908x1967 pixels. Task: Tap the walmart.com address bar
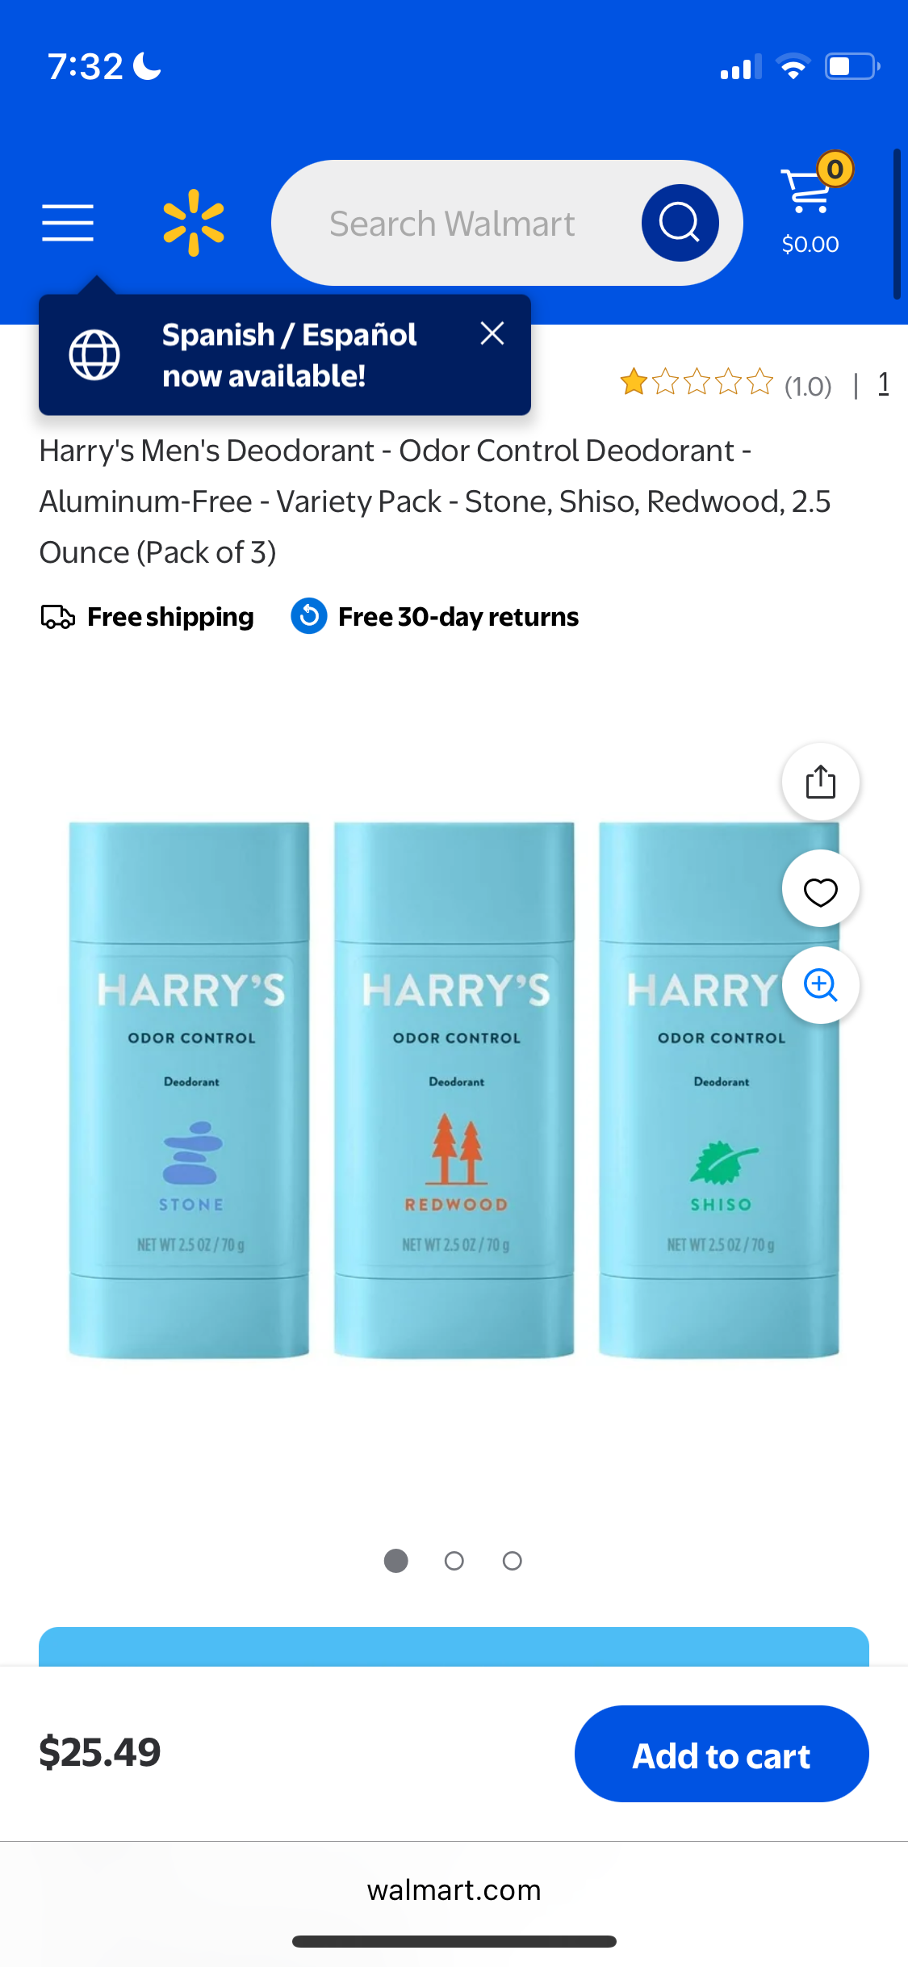(x=454, y=1890)
